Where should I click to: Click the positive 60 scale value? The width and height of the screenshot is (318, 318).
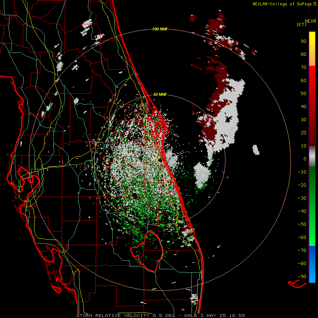tap(304, 80)
